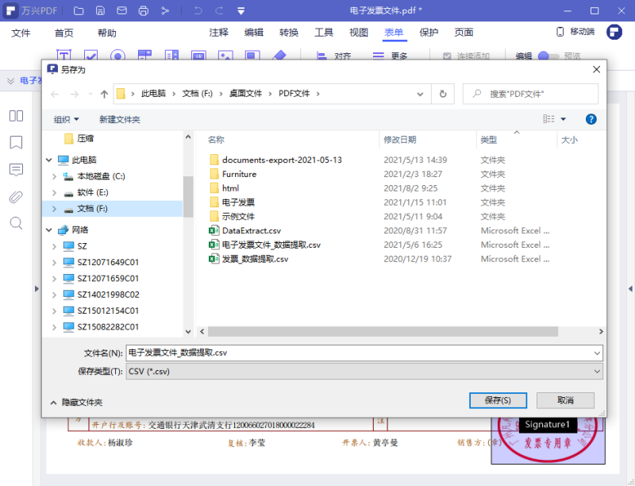Click the refresh icon in the Save As dialog
This screenshot has height=486, width=635.
442,94
